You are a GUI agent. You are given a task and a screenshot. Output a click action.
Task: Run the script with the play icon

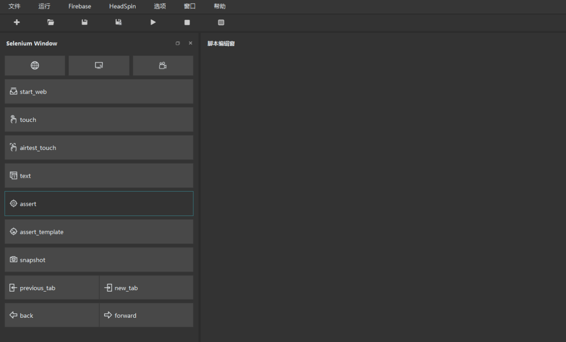tap(153, 22)
